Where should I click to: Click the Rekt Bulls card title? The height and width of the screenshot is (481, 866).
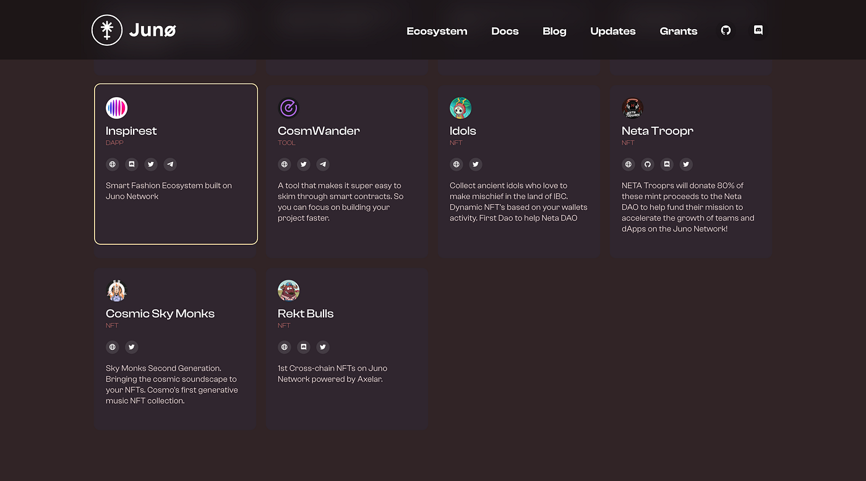tap(306, 313)
